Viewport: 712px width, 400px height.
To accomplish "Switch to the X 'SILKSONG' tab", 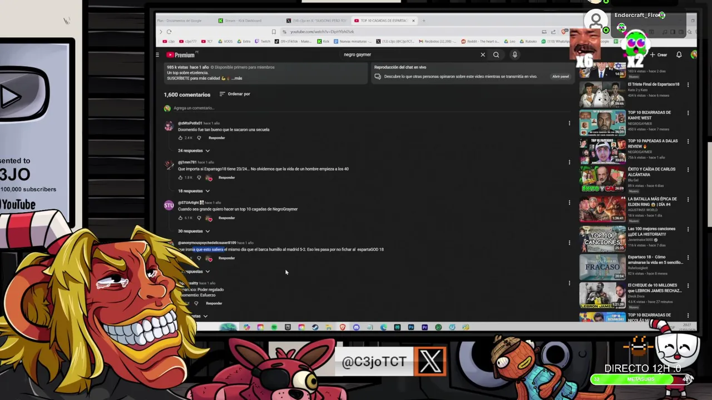I will [315, 21].
